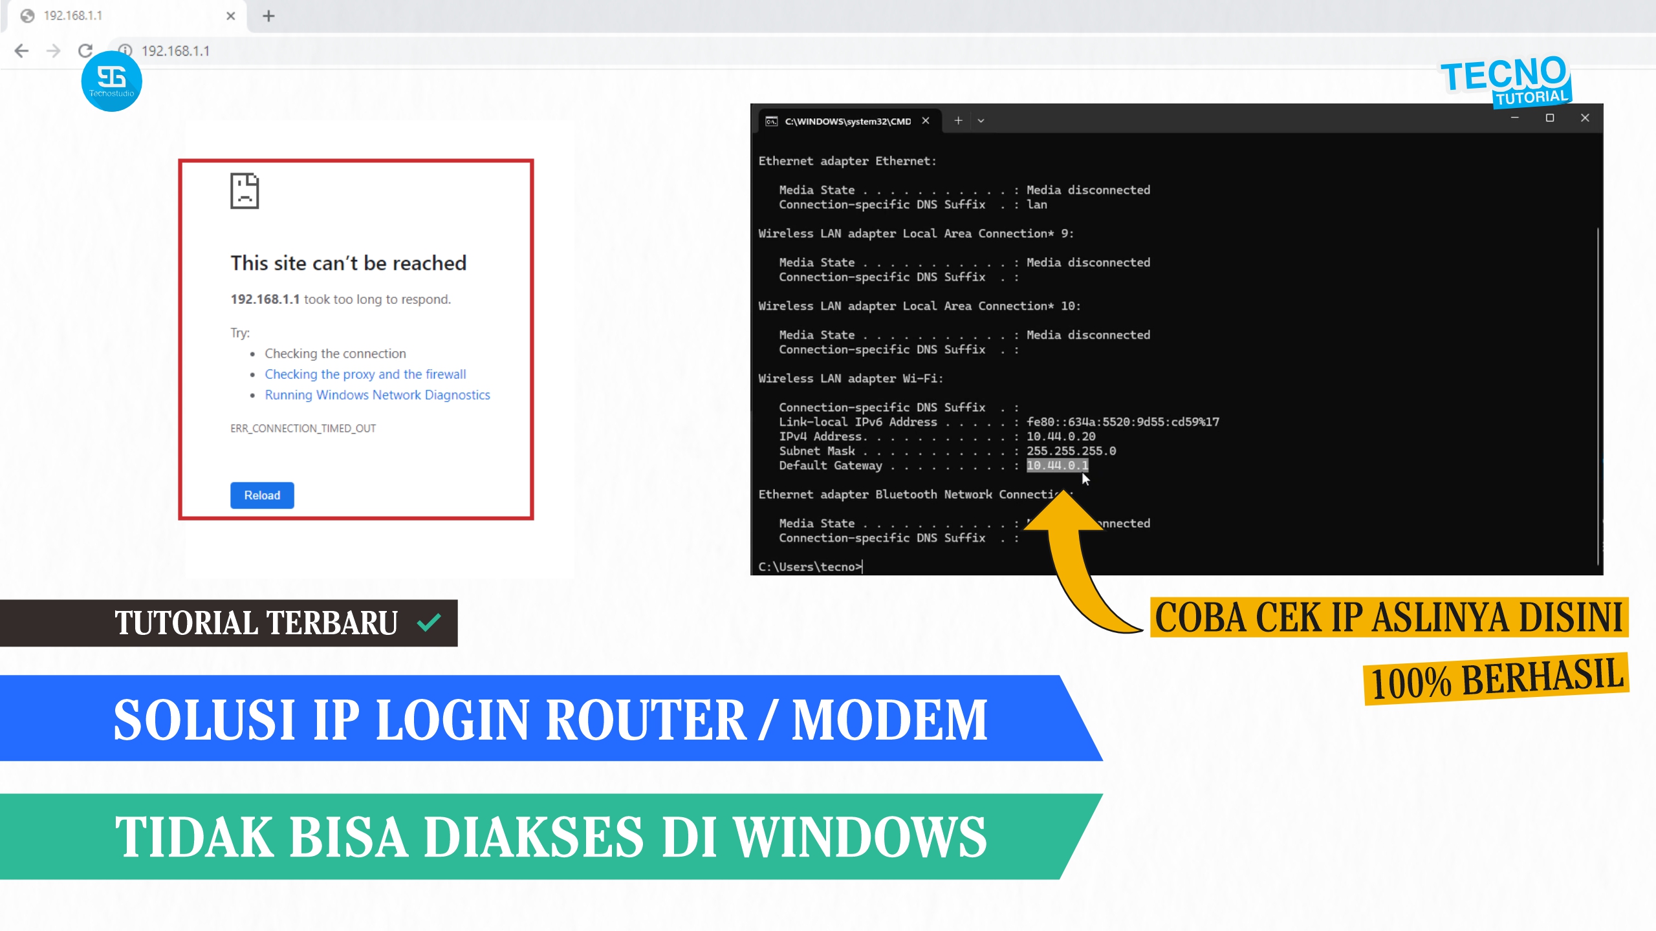Minimize the terminal window
Image resolution: width=1656 pixels, height=931 pixels.
[x=1514, y=118]
